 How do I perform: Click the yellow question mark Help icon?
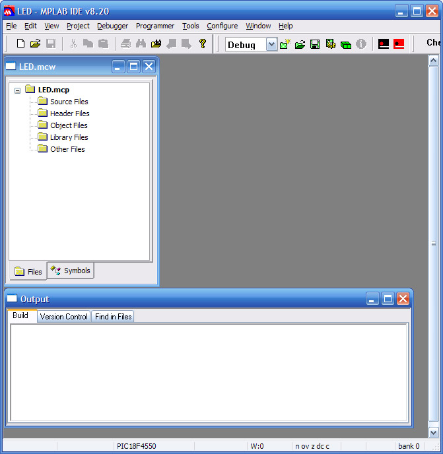click(203, 44)
